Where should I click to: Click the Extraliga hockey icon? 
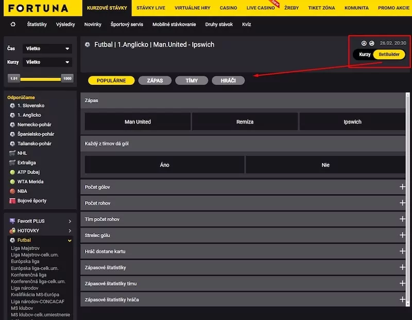click(12, 163)
